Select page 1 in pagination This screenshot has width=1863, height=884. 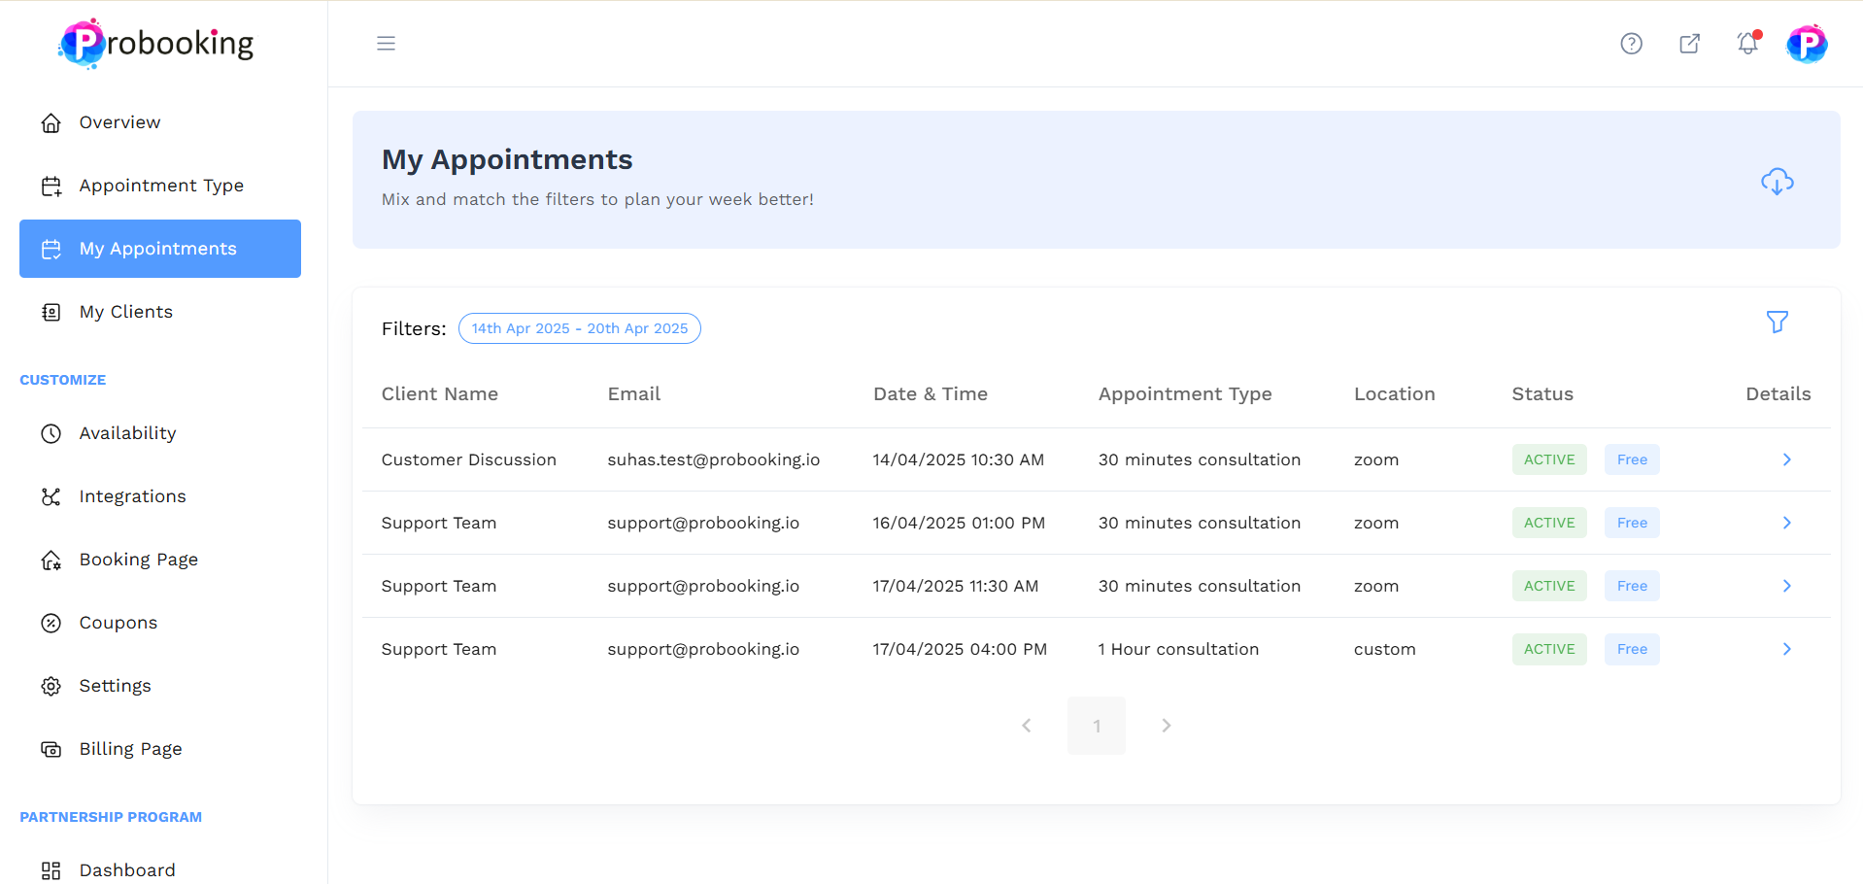[x=1096, y=726]
